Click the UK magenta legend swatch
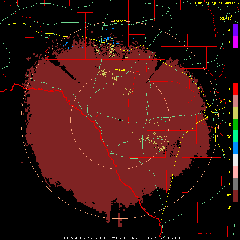Image resolution: width=240 pixels, height=240 pixels. pos(235,42)
